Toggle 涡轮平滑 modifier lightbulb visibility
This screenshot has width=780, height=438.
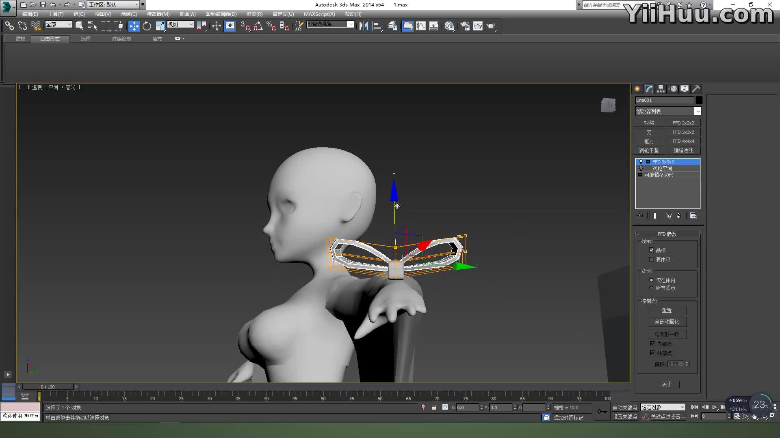(x=641, y=168)
